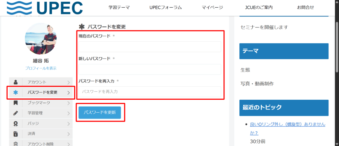Image resolution: width=339 pixels, height=146 pixels.
Task: Focus the 現在のパスワード input field
Action: coord(150,47)
